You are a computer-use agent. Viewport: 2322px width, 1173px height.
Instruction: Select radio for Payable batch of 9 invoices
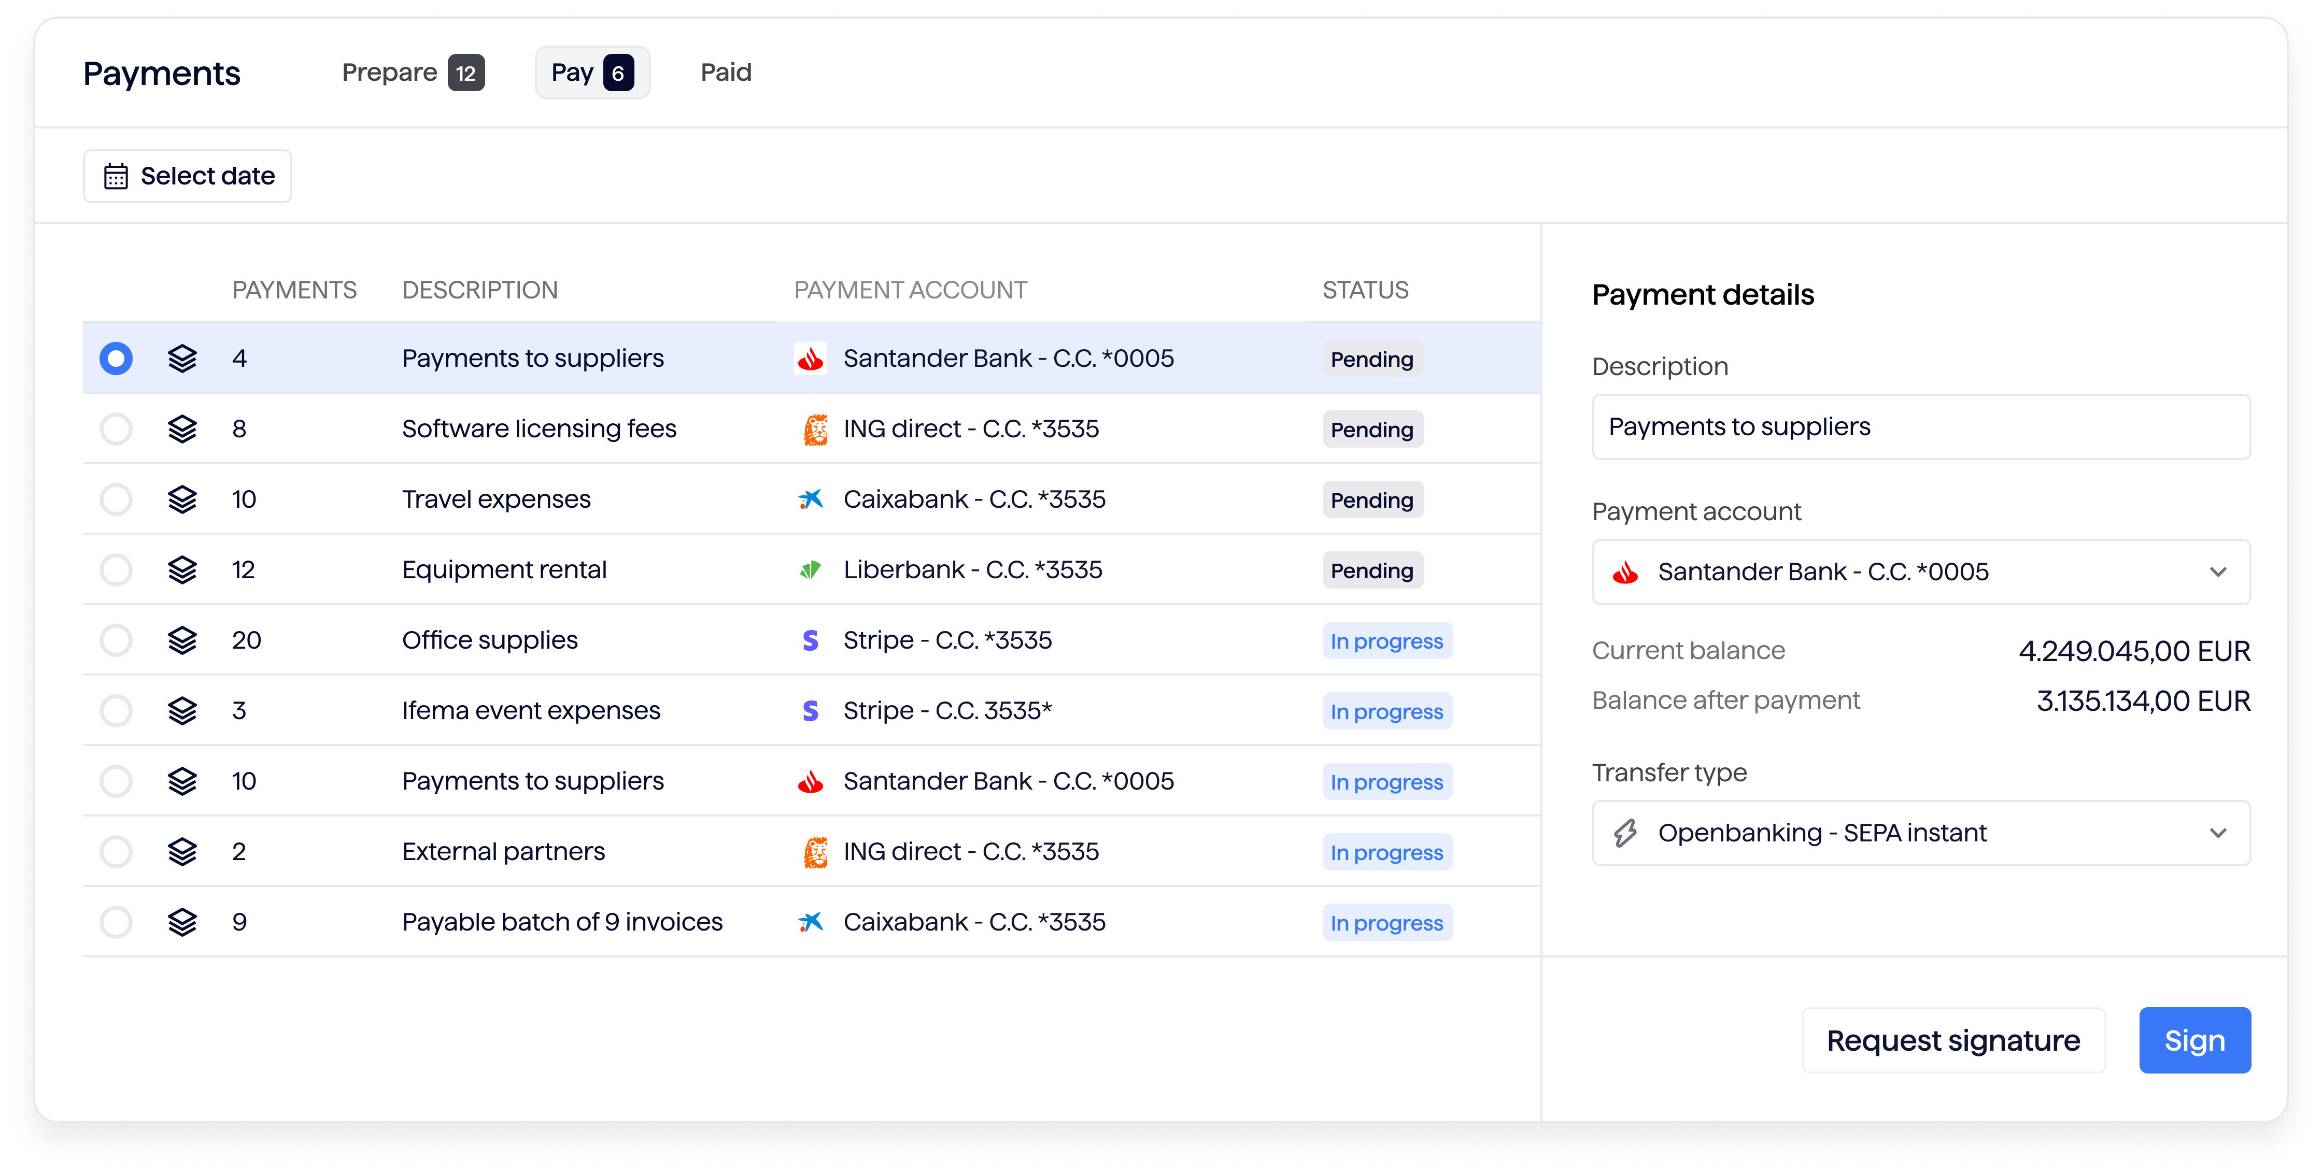(x=116, y=922)
